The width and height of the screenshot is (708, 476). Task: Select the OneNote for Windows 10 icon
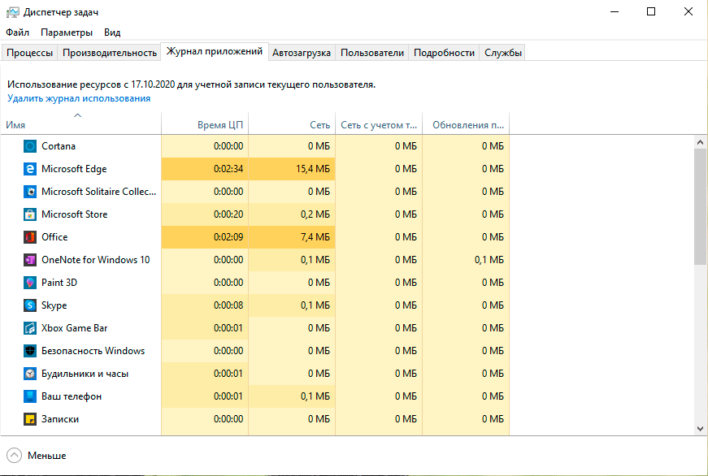point(30,260)
